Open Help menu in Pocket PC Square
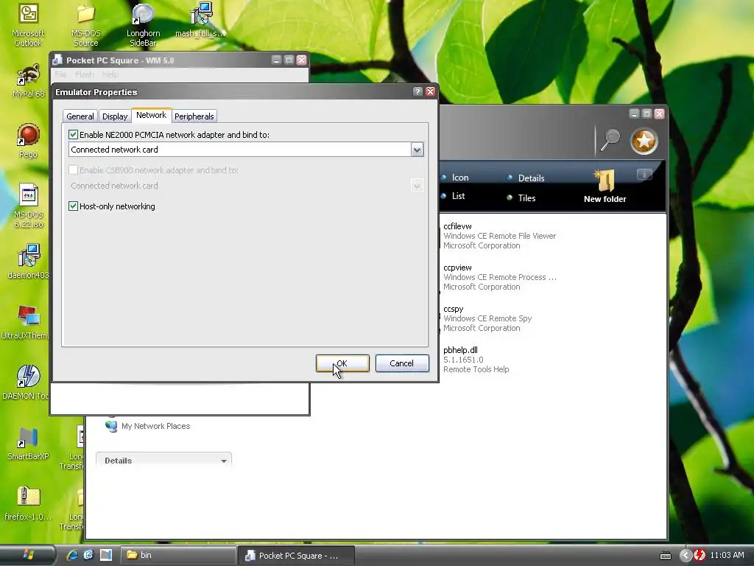This screenshot has height=566, width=754. tap(110, 74)
